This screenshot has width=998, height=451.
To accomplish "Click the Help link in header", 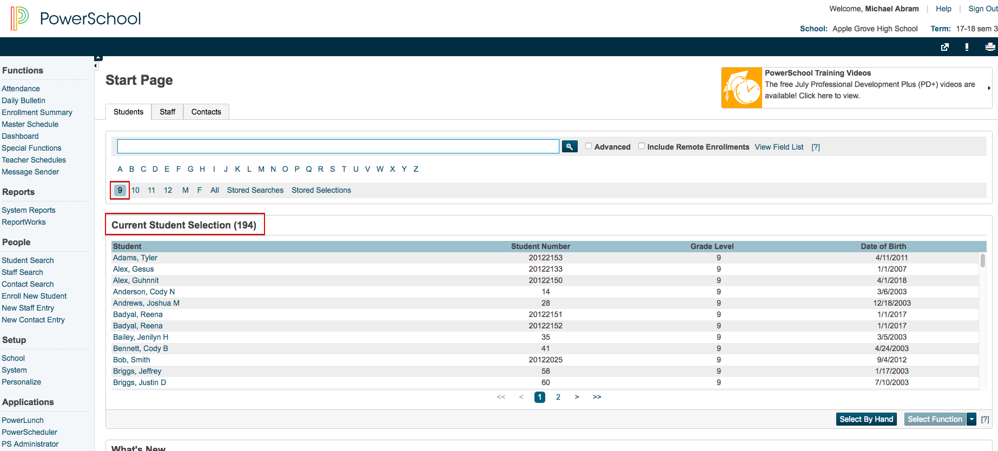I will pyautogui.click(x=943, y=9).
